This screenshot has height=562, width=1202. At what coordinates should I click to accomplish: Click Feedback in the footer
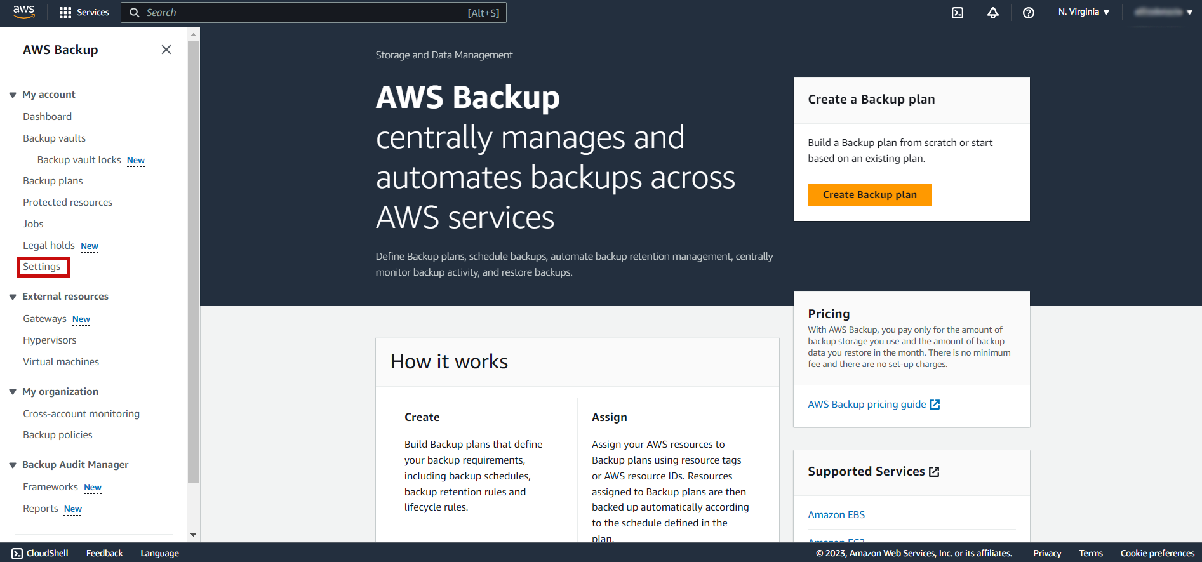click(105, 554)
